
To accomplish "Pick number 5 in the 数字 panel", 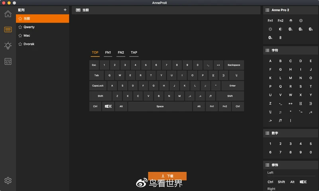I will [x=311, y=144].
